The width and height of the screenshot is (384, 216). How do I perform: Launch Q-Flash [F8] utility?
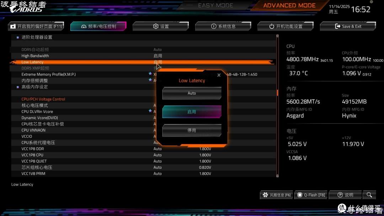(311, 195)
